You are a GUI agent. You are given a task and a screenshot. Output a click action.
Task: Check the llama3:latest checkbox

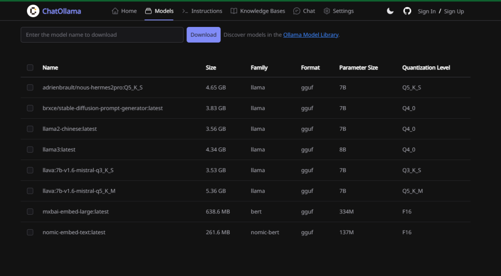tap(30, 149)
